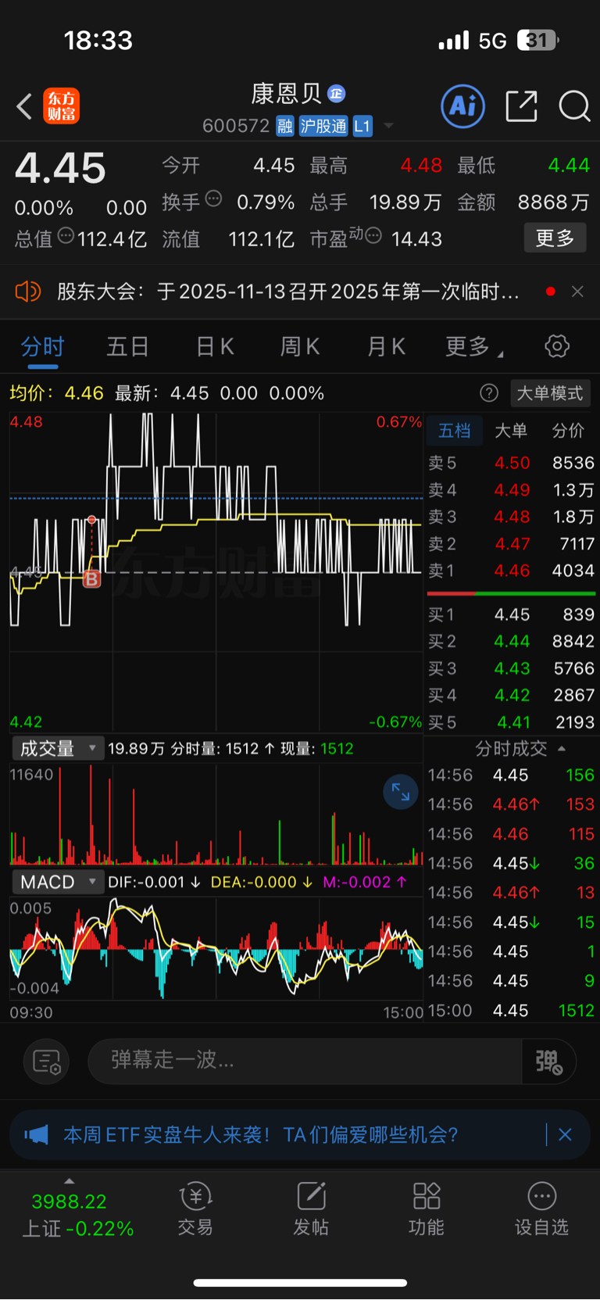The image size is (600, 1300).
Task: Tap 设自选 add to watchlist
Action: point(541,1209)
